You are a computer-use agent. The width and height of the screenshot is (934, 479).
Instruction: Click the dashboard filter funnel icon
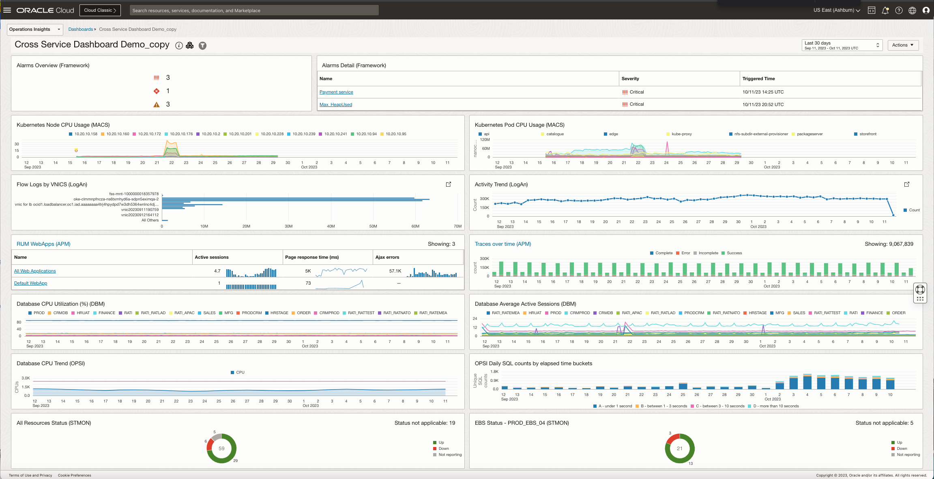tap(202, 45)
